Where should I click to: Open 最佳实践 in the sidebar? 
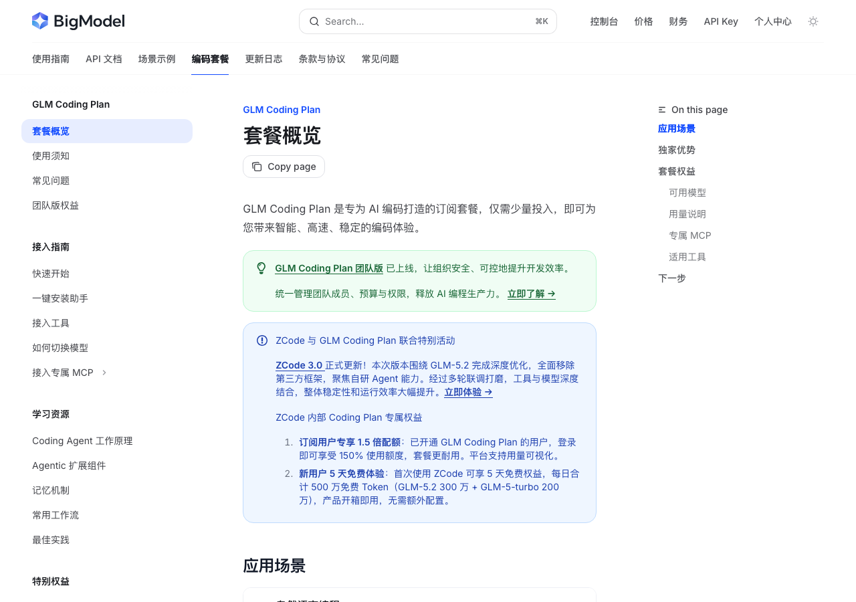[107, 540]
